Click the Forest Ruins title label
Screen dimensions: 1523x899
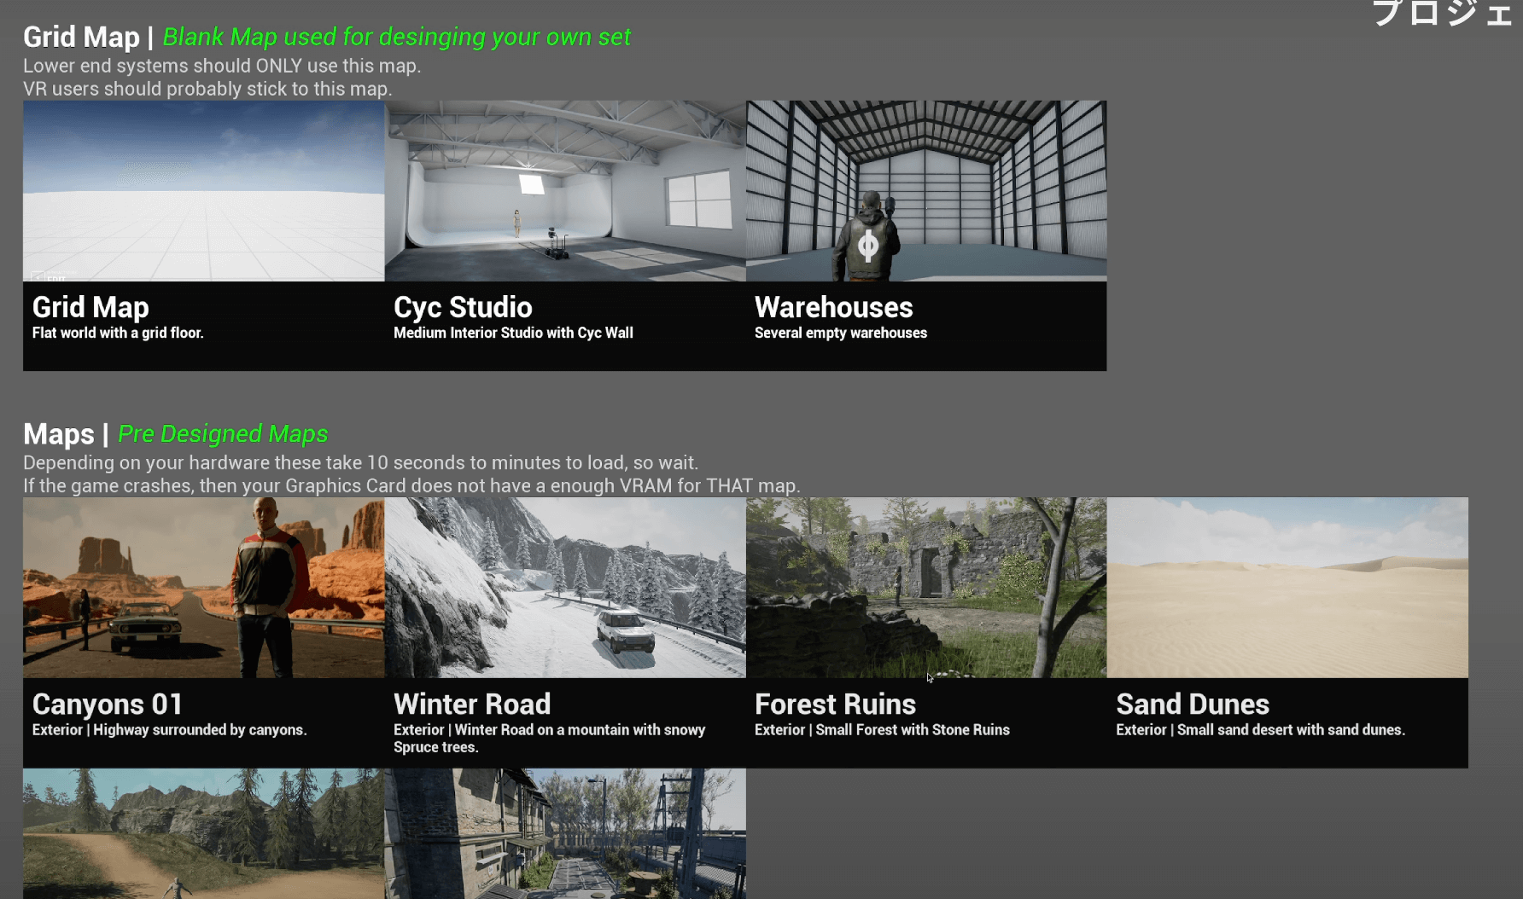click(x=835, y=705)
